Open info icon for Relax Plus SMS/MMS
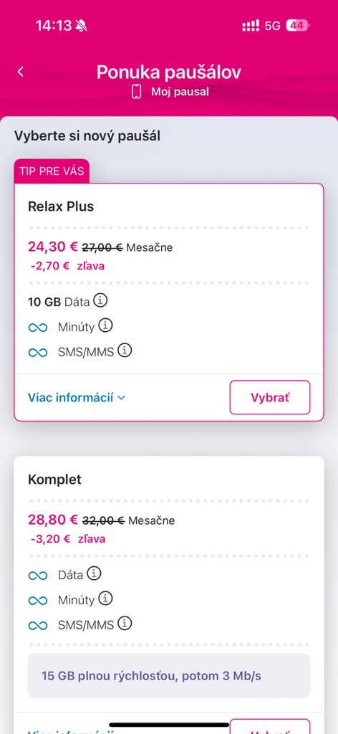 click(125, 350)
